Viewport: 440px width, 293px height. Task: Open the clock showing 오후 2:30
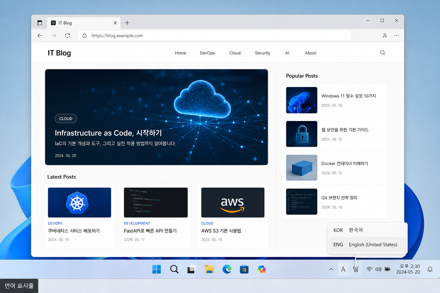408,269
